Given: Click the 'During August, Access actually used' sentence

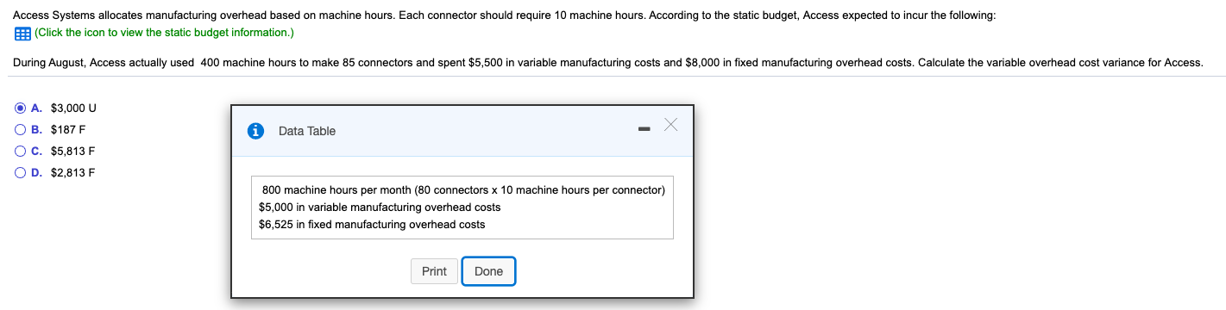Looking at the screenshot, I should coord(607,63).
